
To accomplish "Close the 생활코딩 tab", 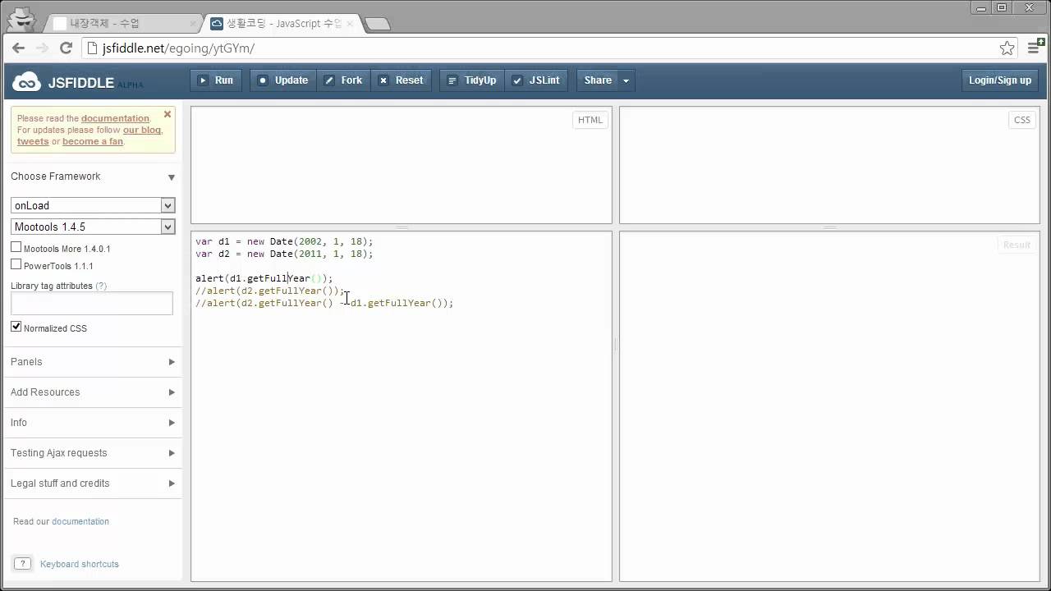I will pyautogui.click(x=351, y=24).
